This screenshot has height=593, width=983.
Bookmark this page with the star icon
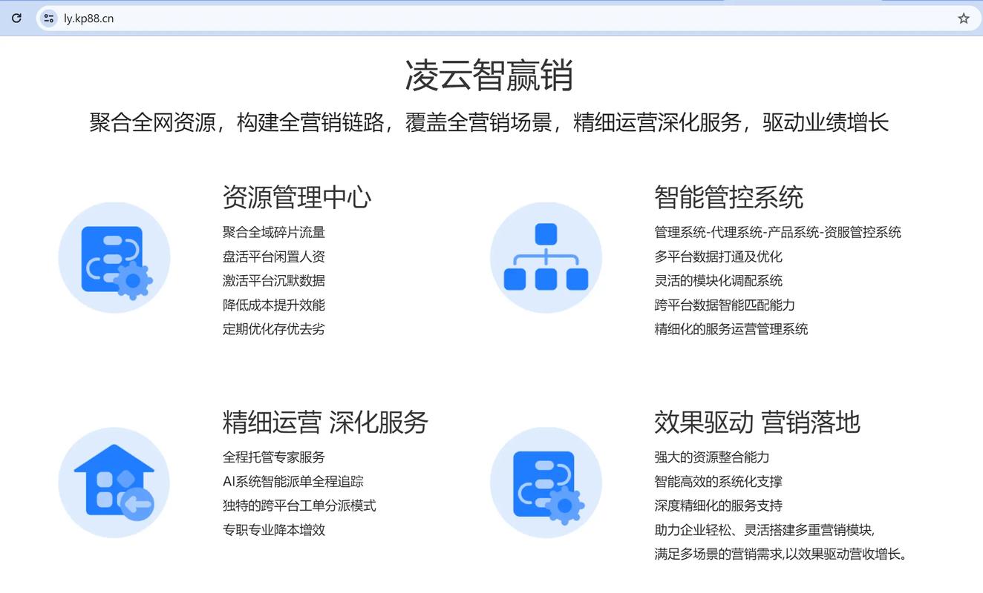point(963,19)
